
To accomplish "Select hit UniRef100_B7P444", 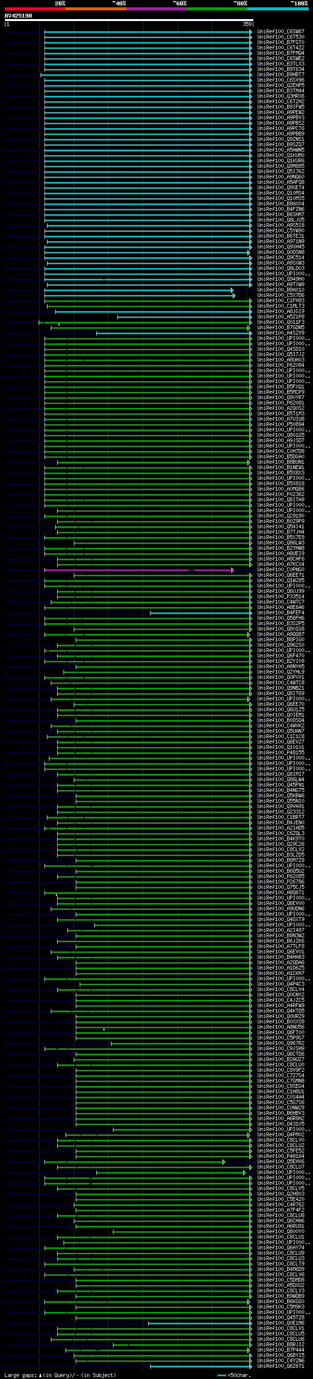I will point(280,1350).
